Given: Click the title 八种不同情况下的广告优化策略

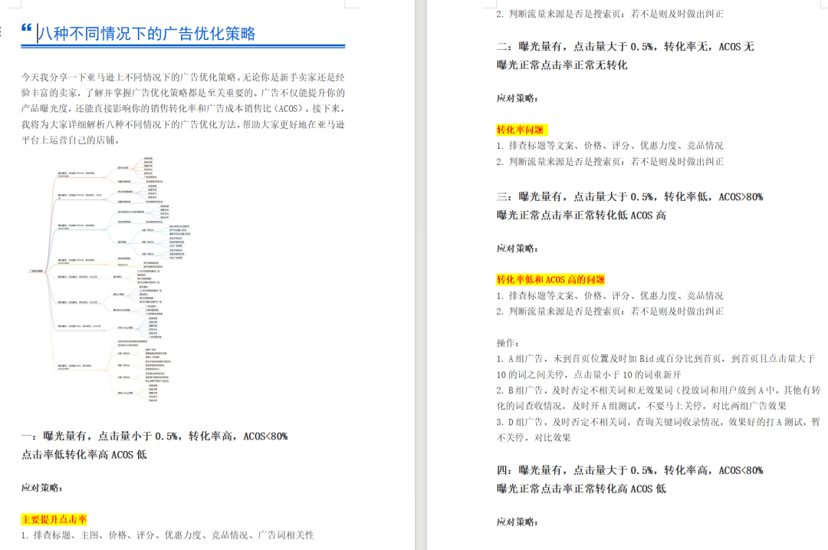Looking at the screenshot, I should click(147, 34).
